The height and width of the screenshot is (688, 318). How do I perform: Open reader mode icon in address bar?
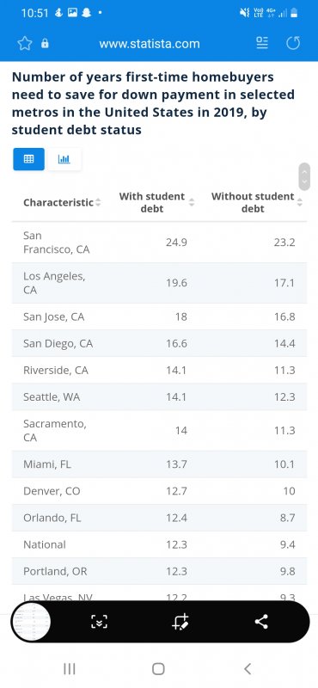[x=262, y=43]
